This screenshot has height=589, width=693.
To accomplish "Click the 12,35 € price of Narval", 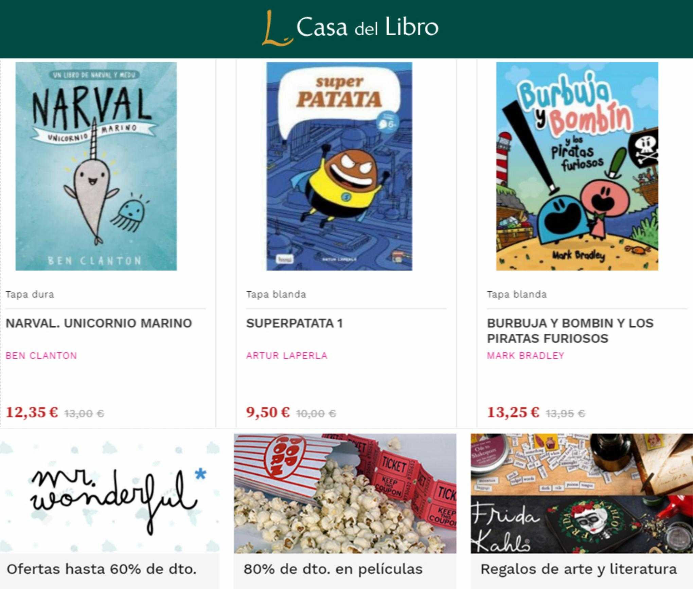I will [x=32, y=412].
